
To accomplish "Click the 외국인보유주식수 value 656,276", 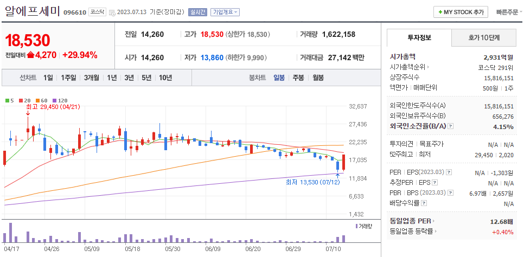I will pos(503,117).
